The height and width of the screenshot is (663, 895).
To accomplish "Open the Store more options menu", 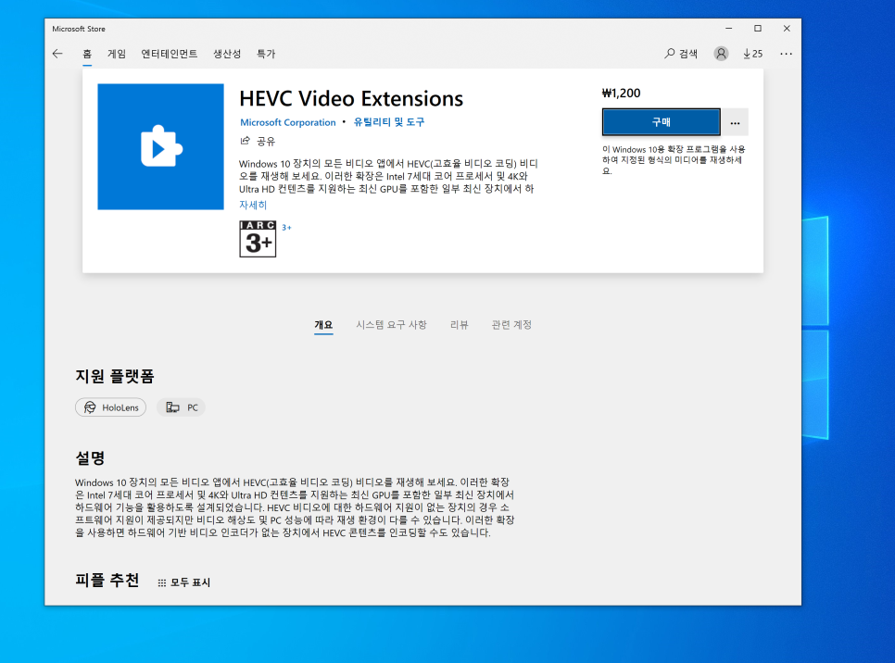I will pos(786,54).
